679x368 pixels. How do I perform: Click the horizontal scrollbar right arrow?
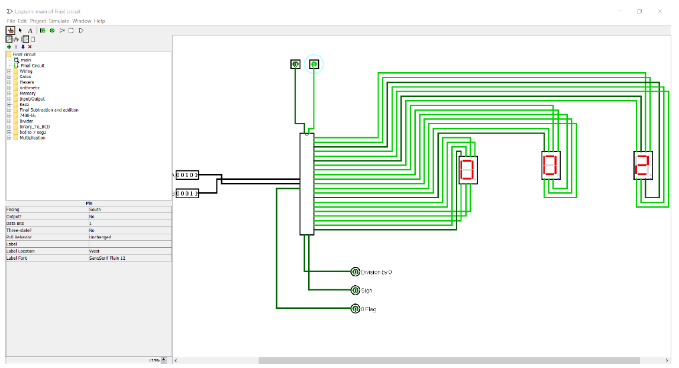[x=667, y=361]
